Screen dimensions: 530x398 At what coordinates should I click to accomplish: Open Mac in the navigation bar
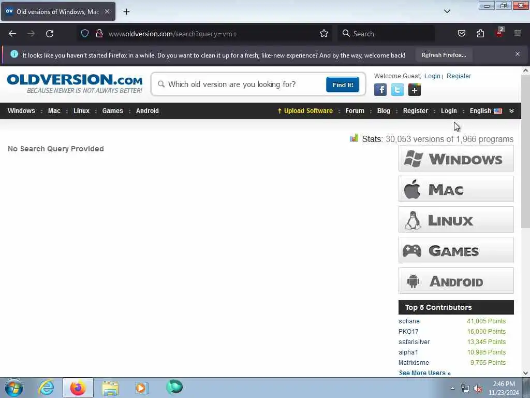[x=54, y=111]
